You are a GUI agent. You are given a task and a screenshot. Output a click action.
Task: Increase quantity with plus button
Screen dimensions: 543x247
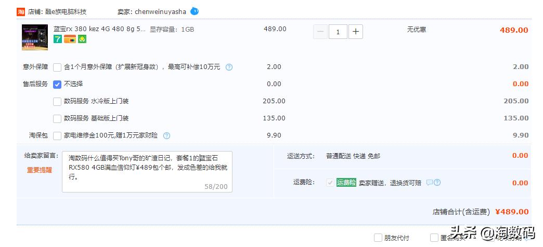click(356, 32)
